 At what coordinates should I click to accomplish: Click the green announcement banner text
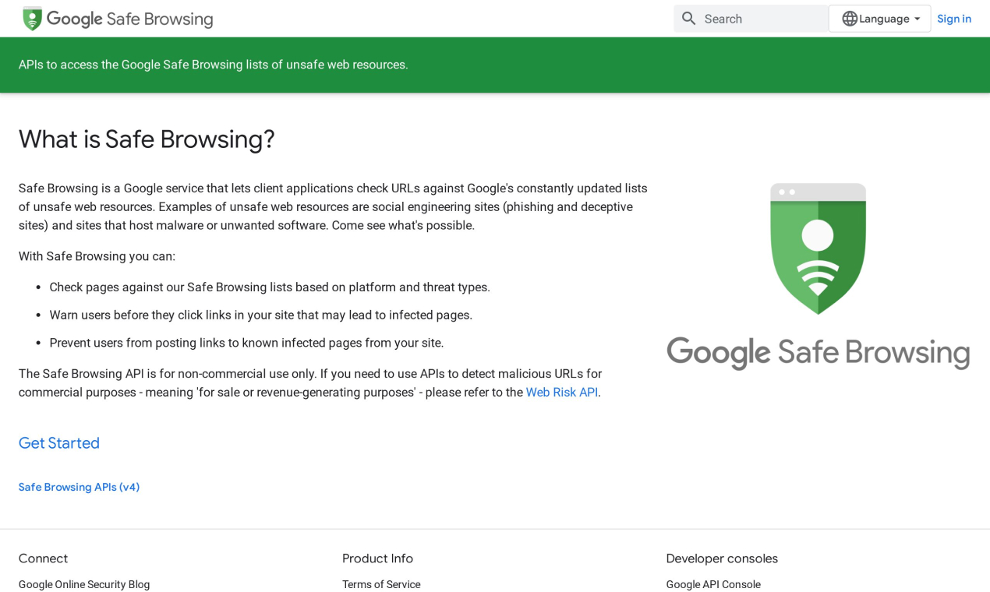213,65
